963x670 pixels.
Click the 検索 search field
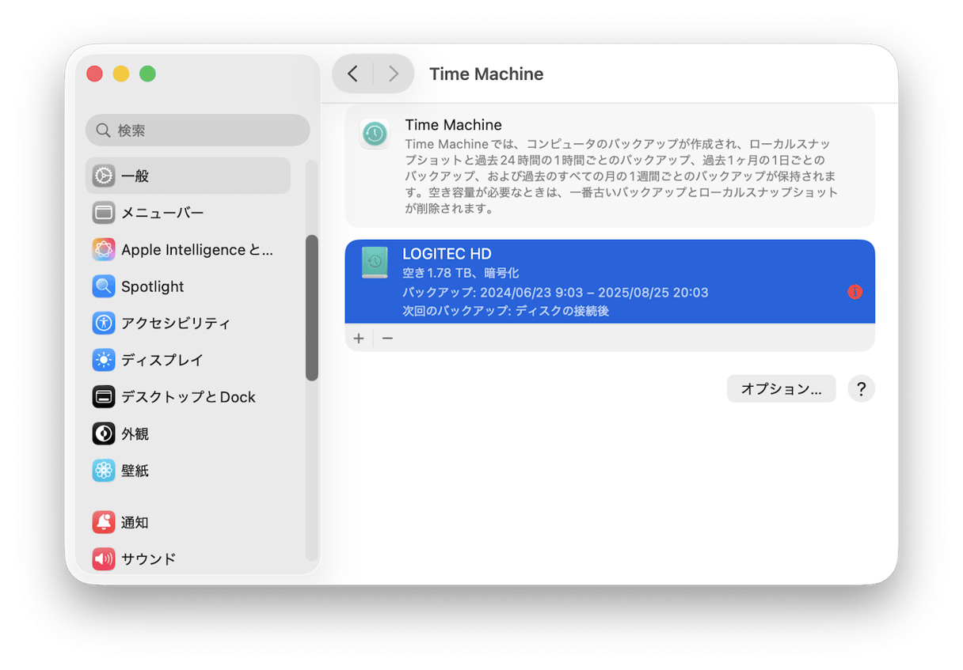click(x=197, y=130)
